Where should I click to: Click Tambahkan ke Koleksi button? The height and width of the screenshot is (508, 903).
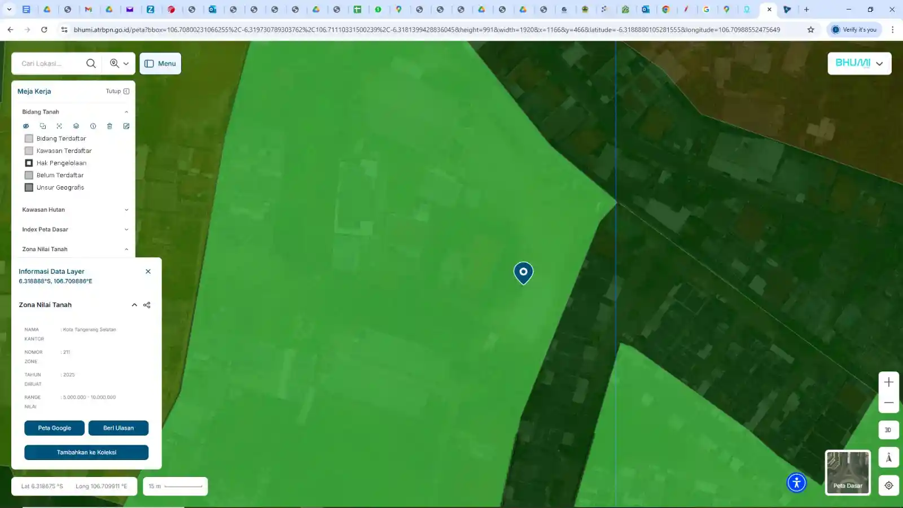[x=86, y=452]
